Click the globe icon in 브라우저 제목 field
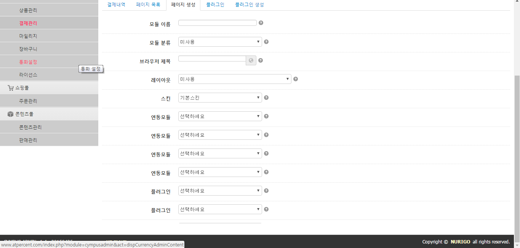The height and width of the screenshot is (248, 520). point(251,60)
